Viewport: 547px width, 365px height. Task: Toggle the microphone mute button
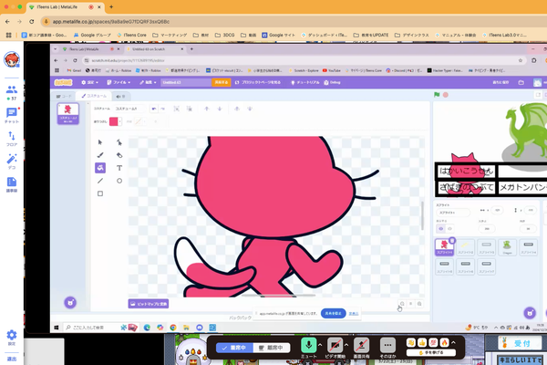click(x=309, y=345)
